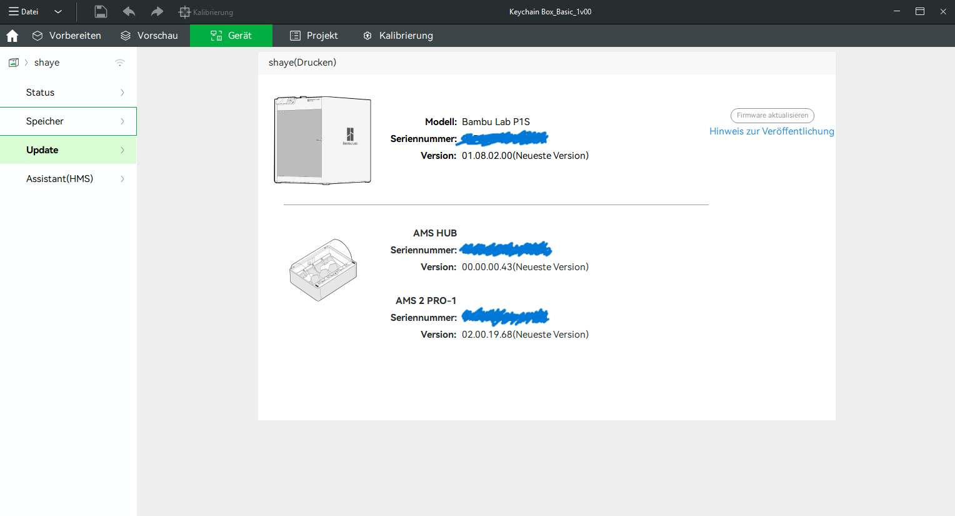Click the undo arrow icon
This screenshot has width=955, height=516.
click(129, 12)
